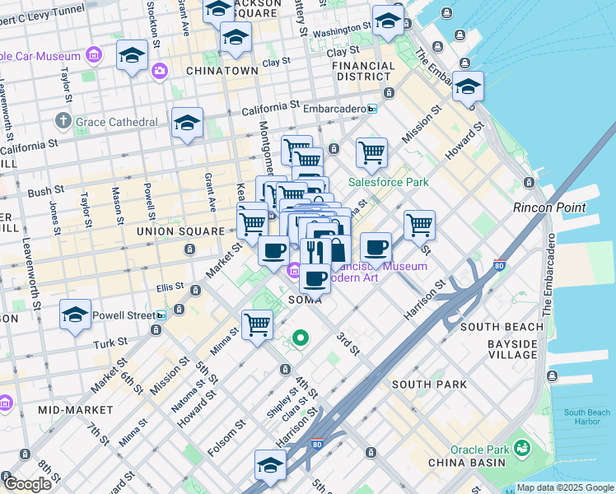The width and height of the screenshot is (616, 494).
Task: Select shopping cart marker closest to Rincon Point
Action: pos(419,228)
